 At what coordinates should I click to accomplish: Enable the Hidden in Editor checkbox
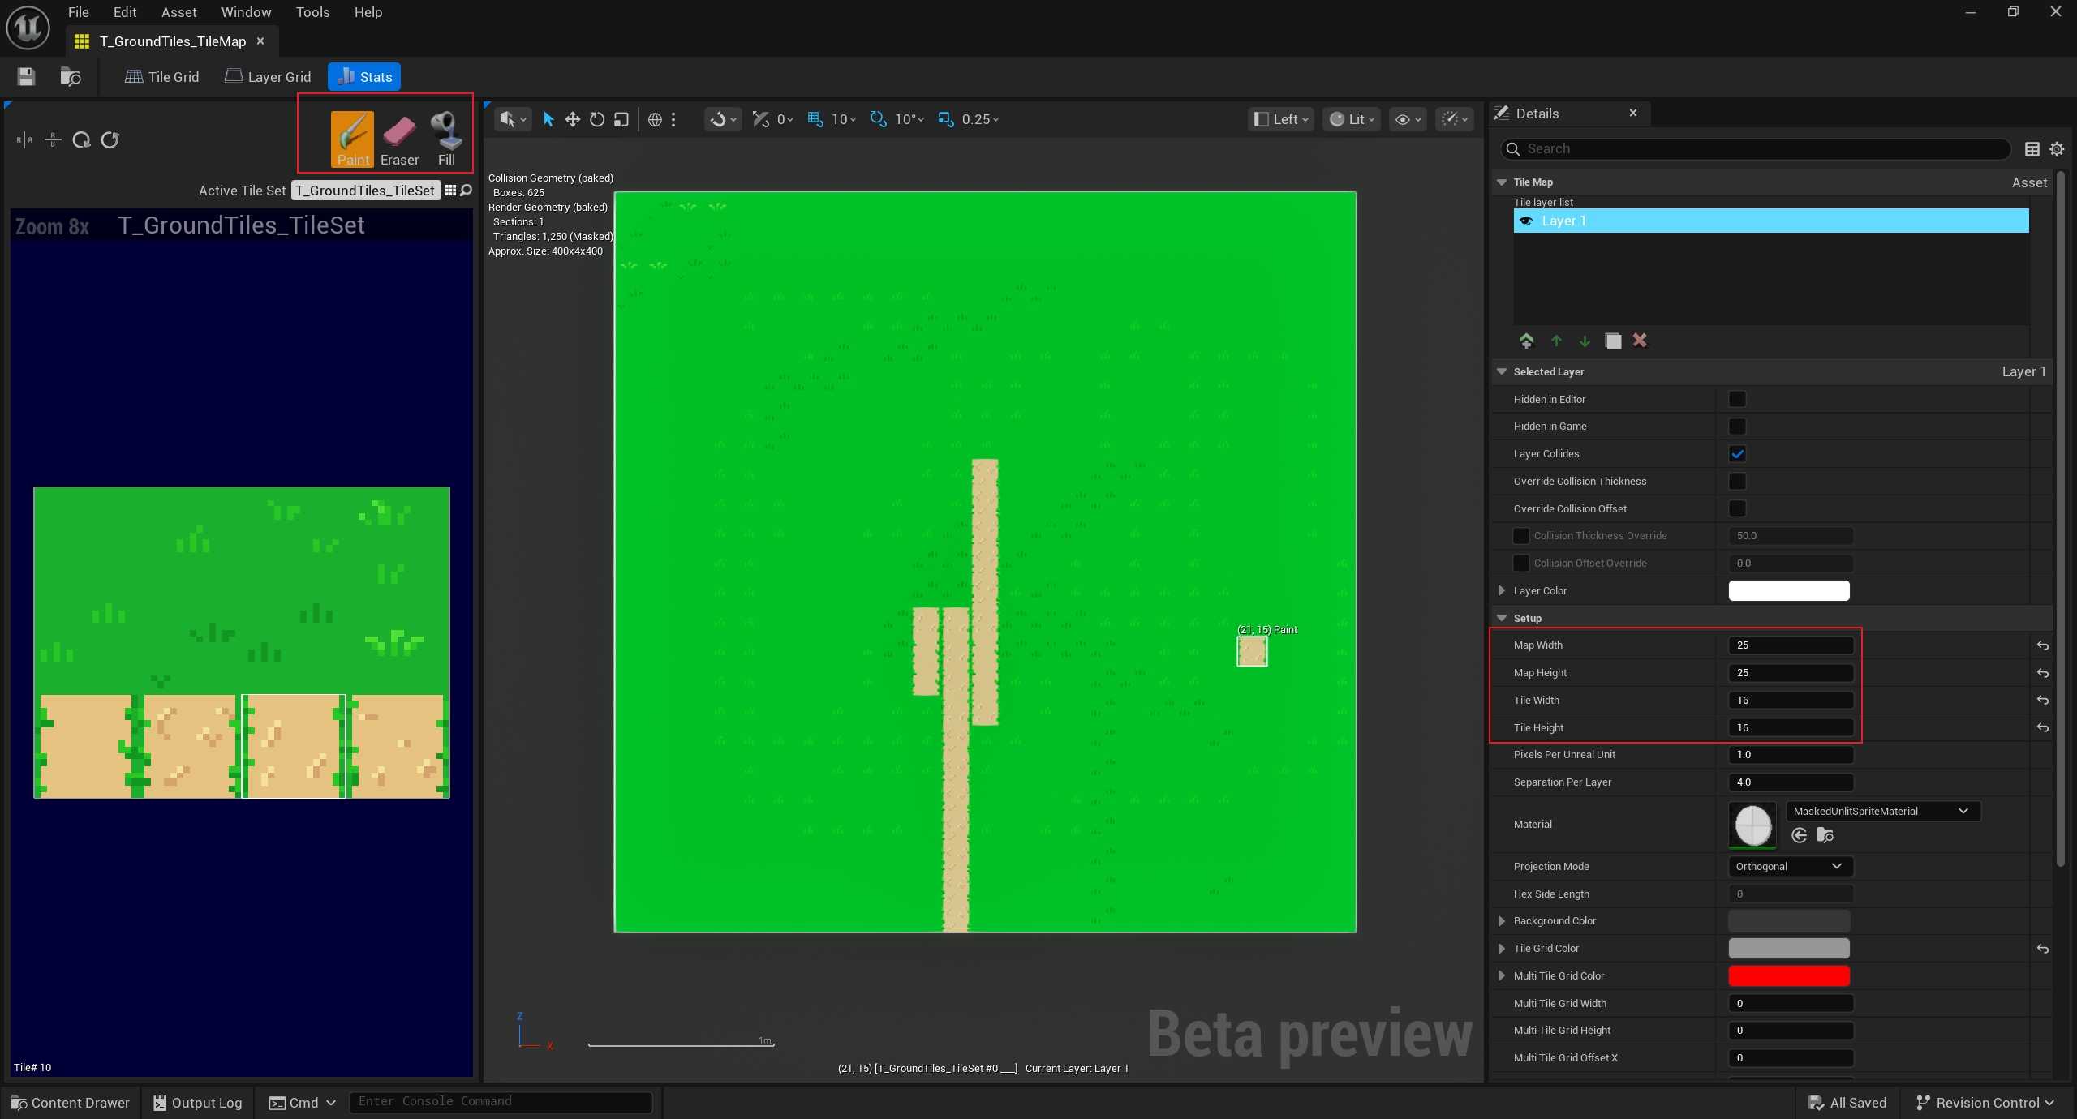point(1737,399)
